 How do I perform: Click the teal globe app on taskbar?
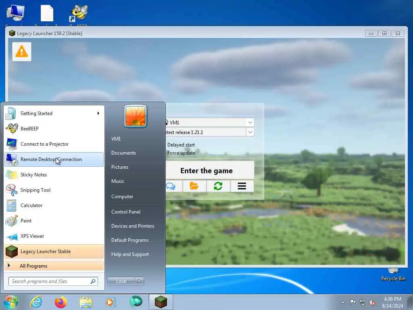(136, 302)
